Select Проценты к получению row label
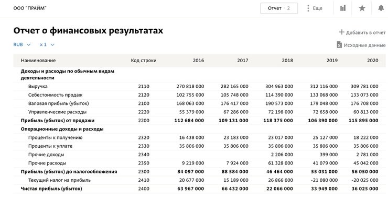 click(56, 137)
